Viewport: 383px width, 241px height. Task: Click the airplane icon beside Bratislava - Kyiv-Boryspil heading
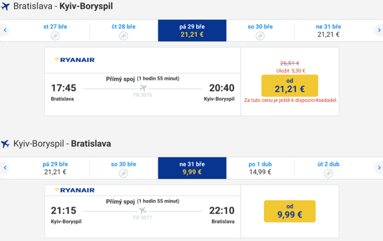coord(5,6)
